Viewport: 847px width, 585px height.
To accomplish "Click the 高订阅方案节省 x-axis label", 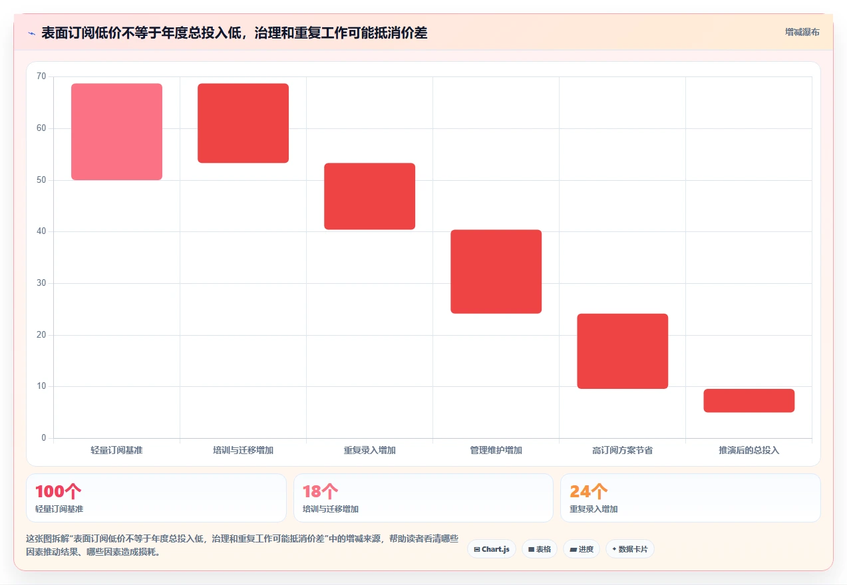I will tap(622, 450).
